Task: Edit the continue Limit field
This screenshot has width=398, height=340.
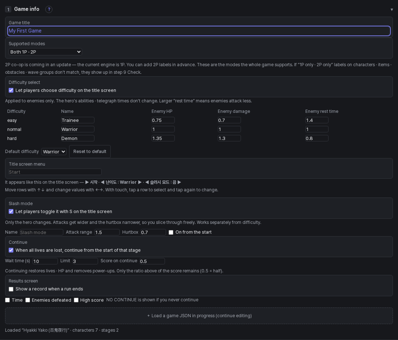Action: coord(85,261)
